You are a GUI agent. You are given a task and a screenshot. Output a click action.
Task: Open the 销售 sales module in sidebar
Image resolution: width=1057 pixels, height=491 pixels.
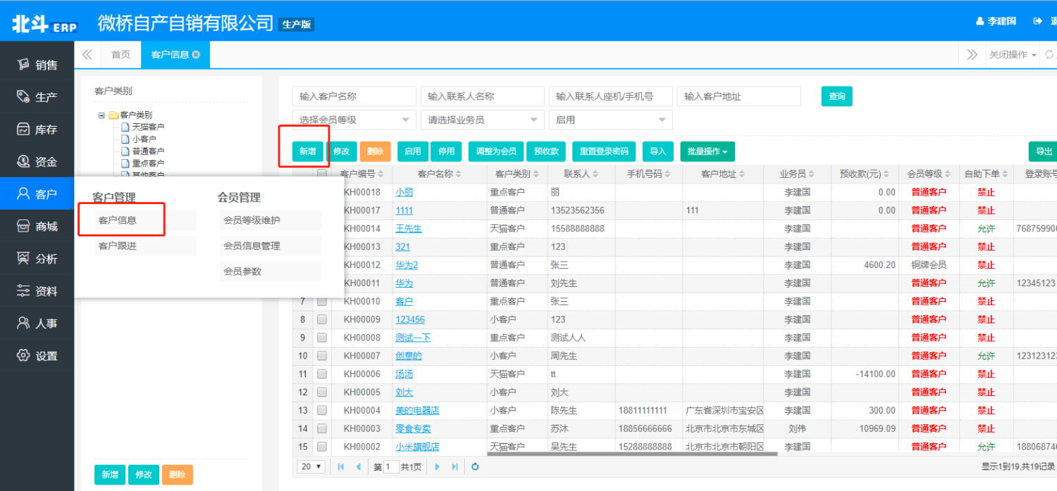pos(37,65)
